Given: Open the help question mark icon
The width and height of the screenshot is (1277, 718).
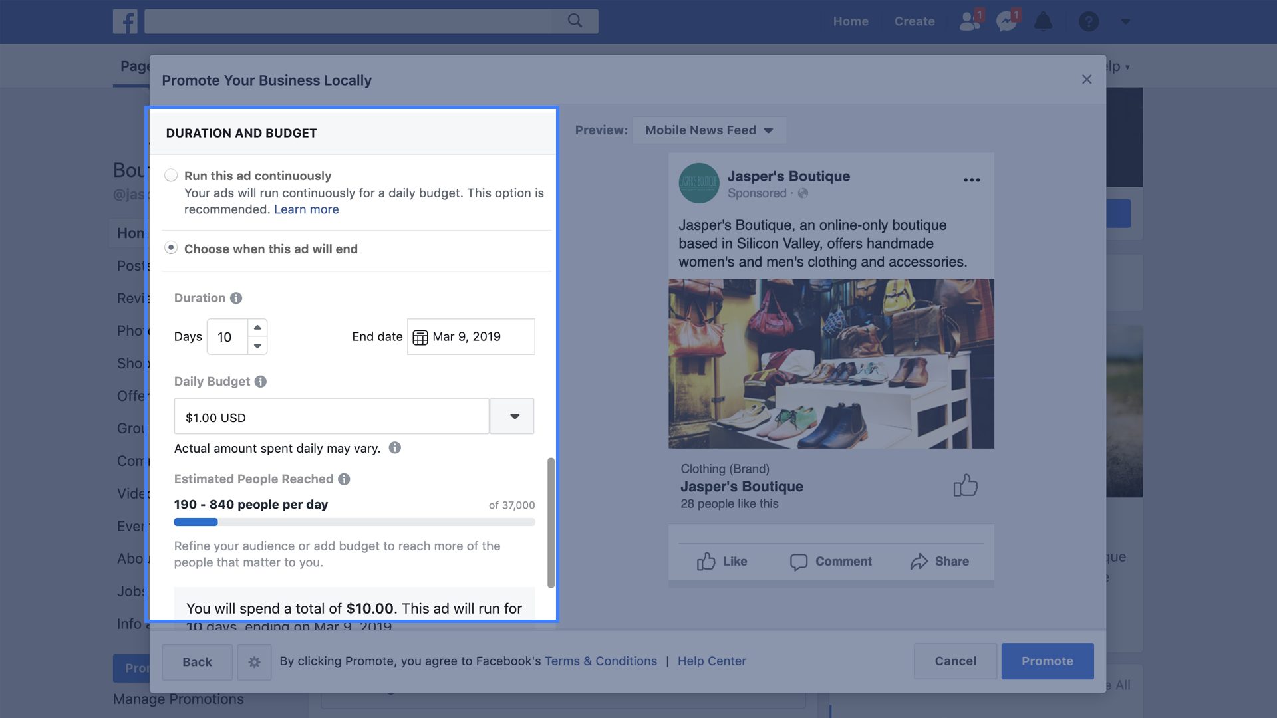Looking at the screenshot, I should pos(1088,21).
